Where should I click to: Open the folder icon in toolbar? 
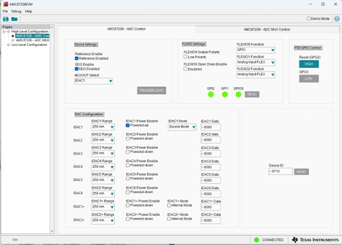(14, 19)
